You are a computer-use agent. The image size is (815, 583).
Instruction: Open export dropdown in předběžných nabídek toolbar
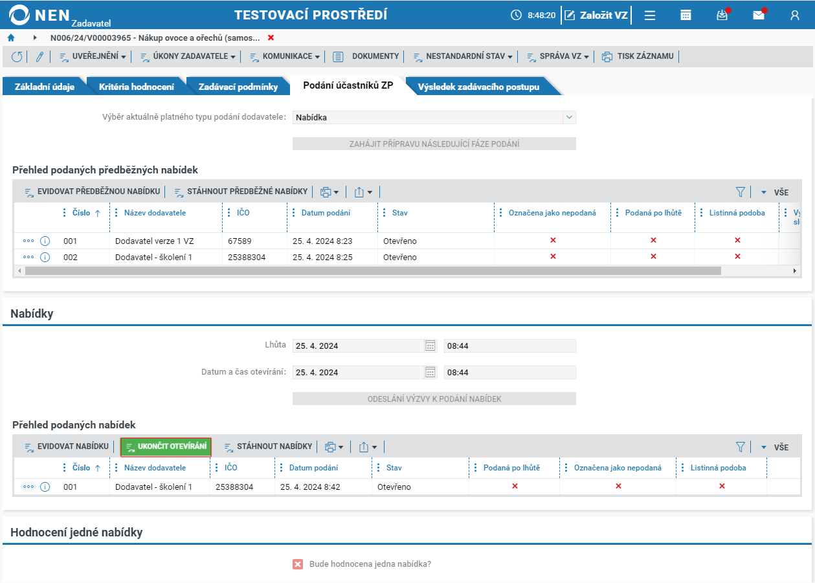363,192
